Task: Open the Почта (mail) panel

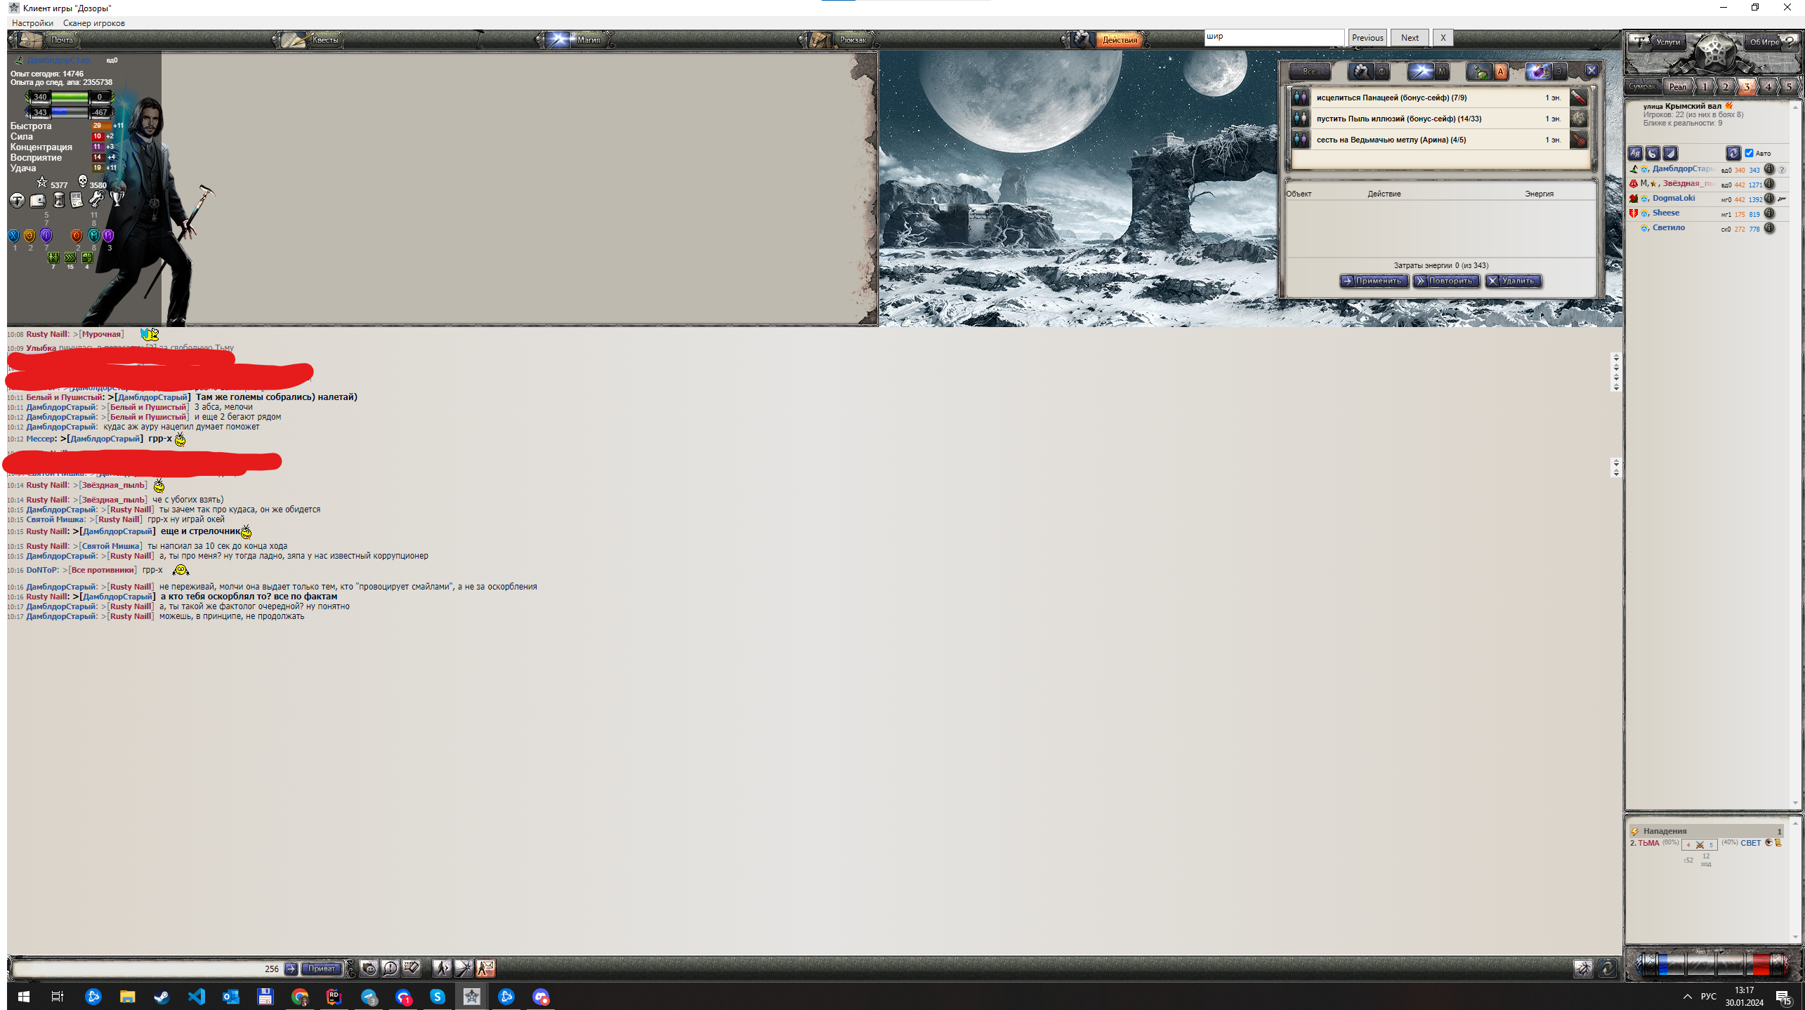Action: (49, 40)
